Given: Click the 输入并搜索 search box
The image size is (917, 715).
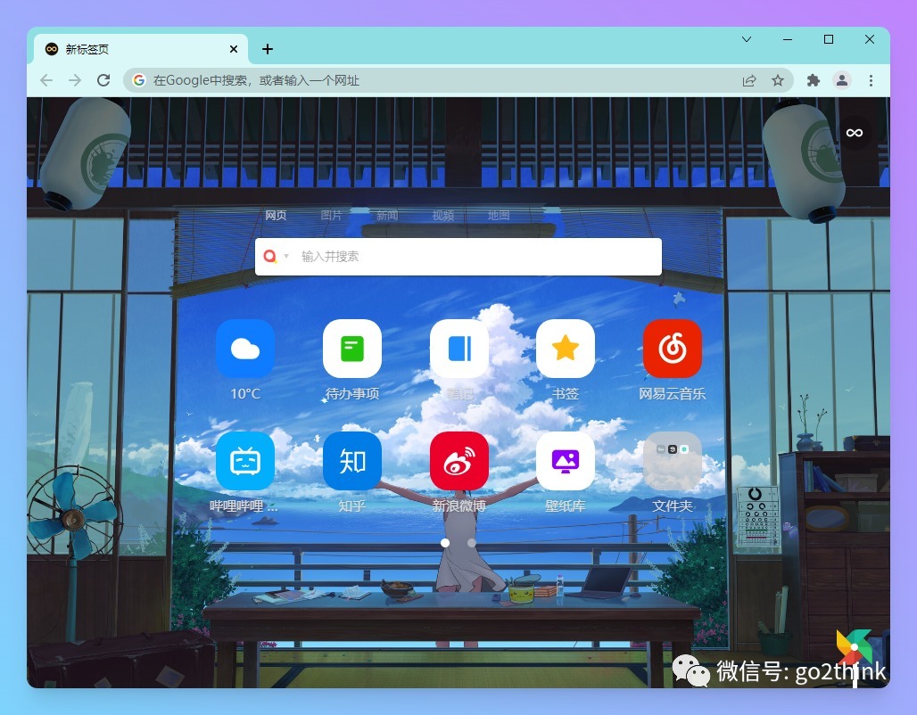Looking at the screenshot, I should point(458,256).
